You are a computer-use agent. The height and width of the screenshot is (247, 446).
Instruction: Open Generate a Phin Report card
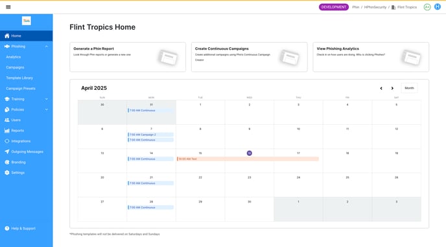tap(128, 57)
